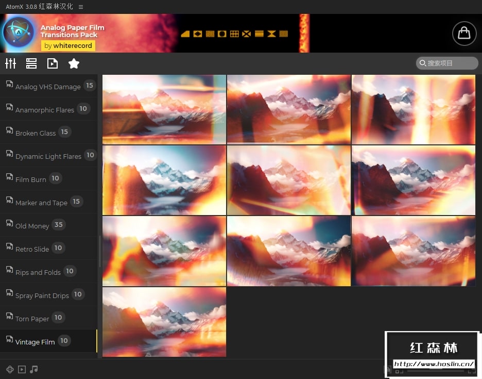Click the icon beside Old Money
Image resolution: width=482 pixels, height=379 pixels.
click(10, 223)
